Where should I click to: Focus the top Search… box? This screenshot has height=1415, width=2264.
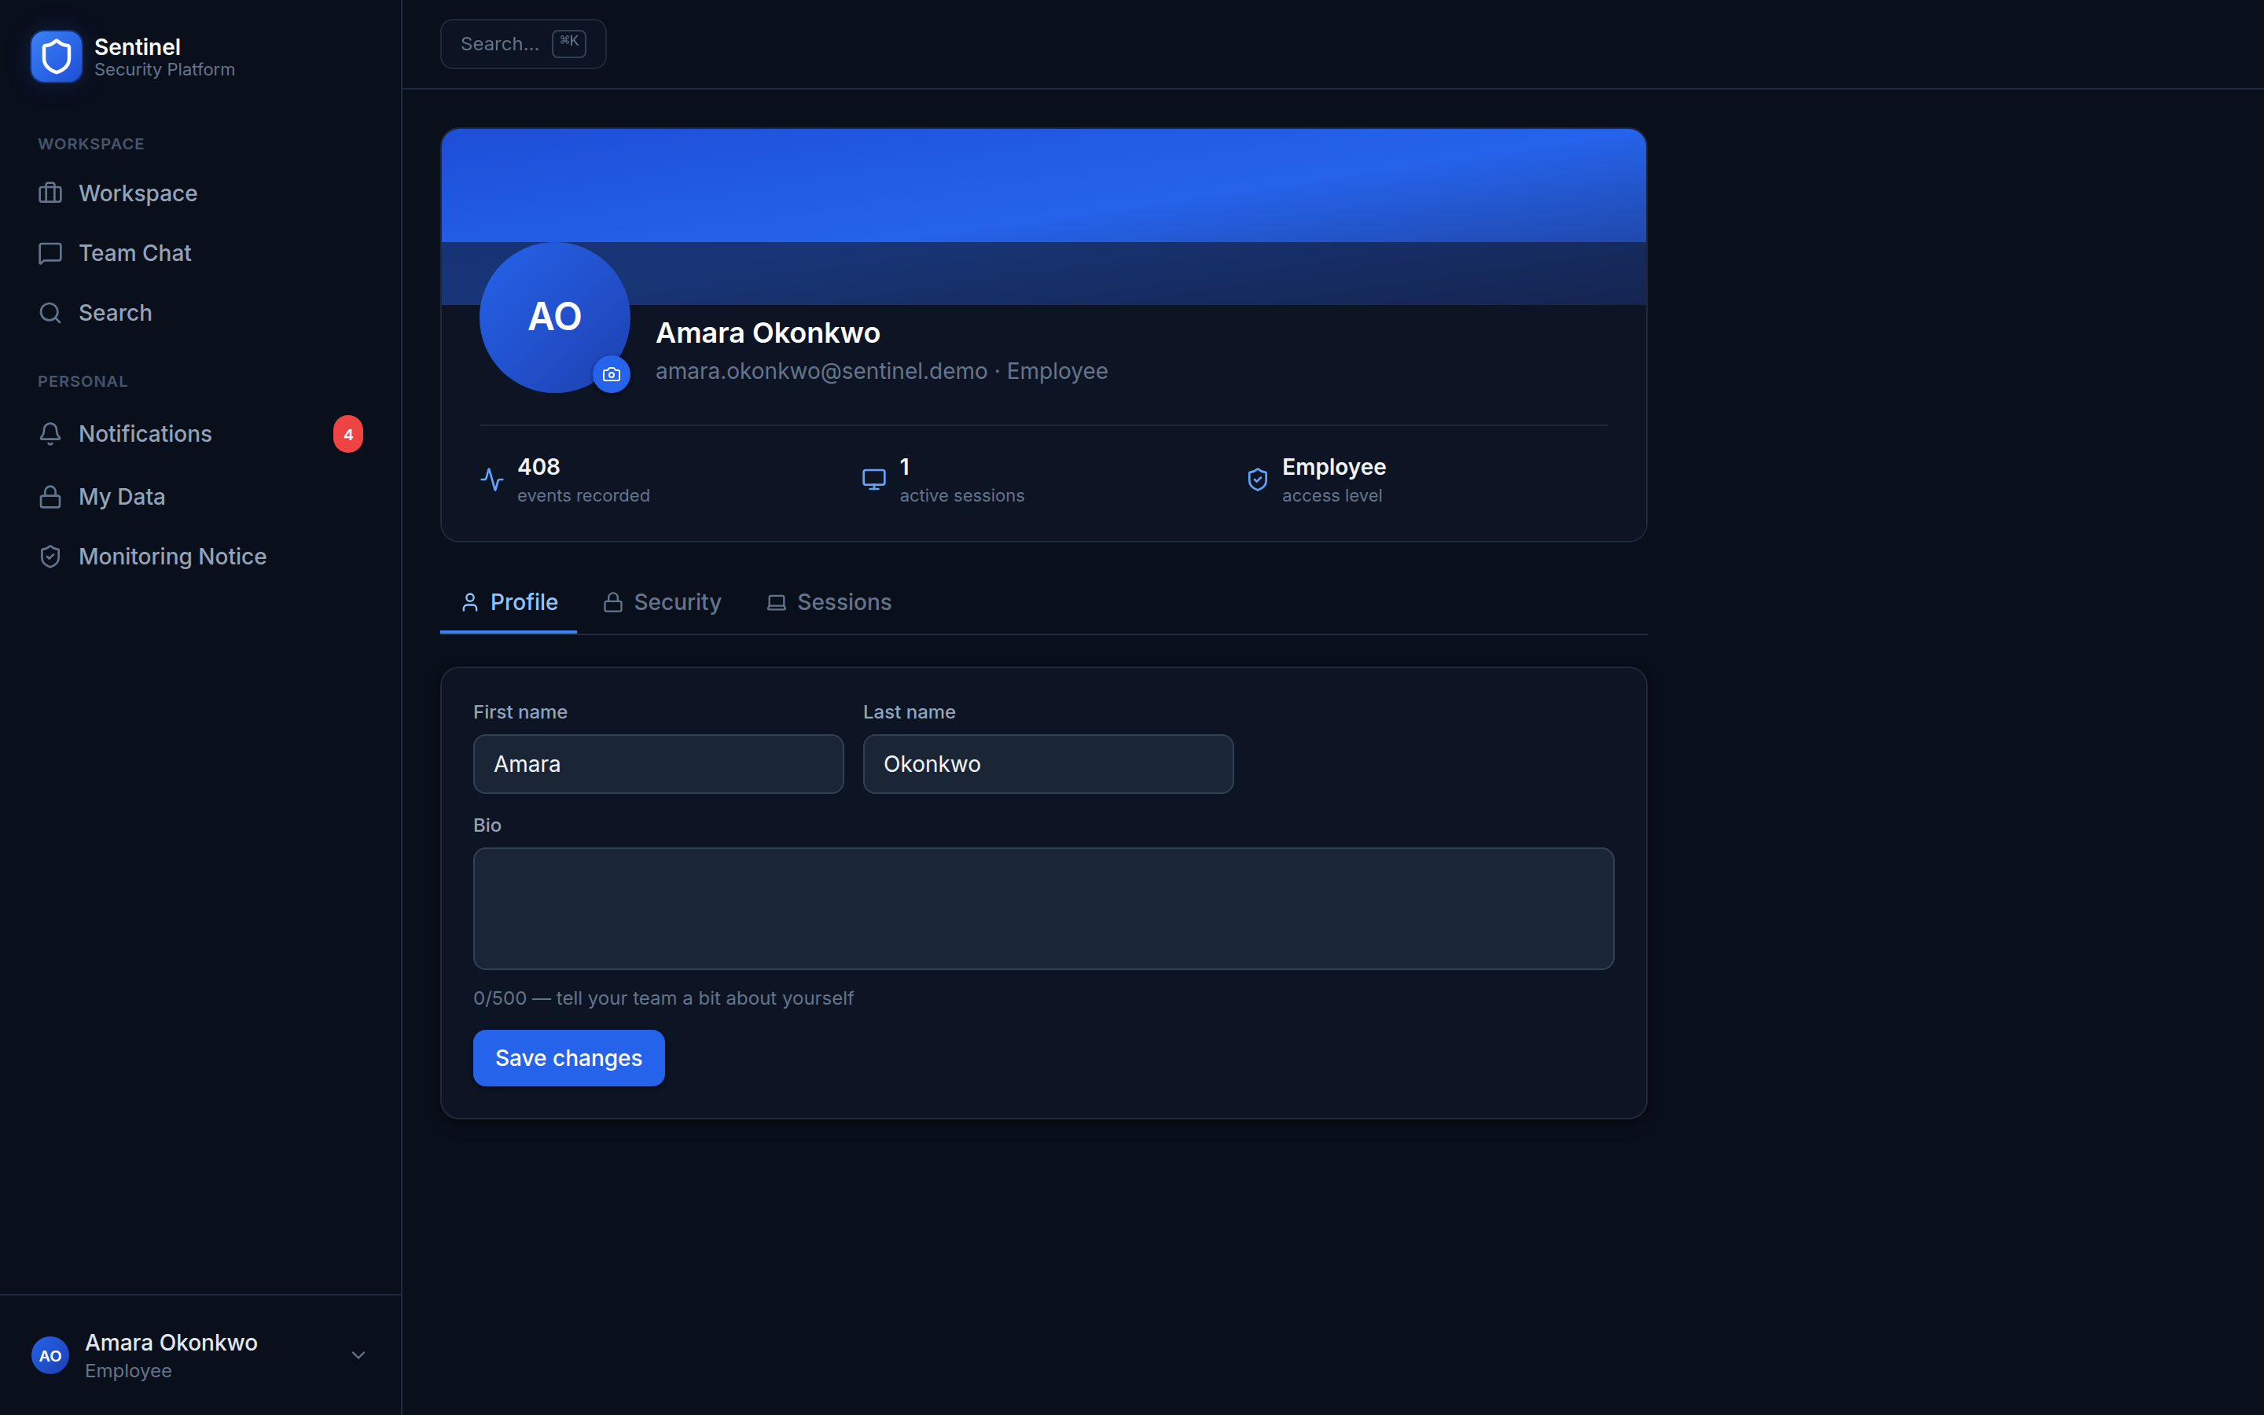click(523, 44)
